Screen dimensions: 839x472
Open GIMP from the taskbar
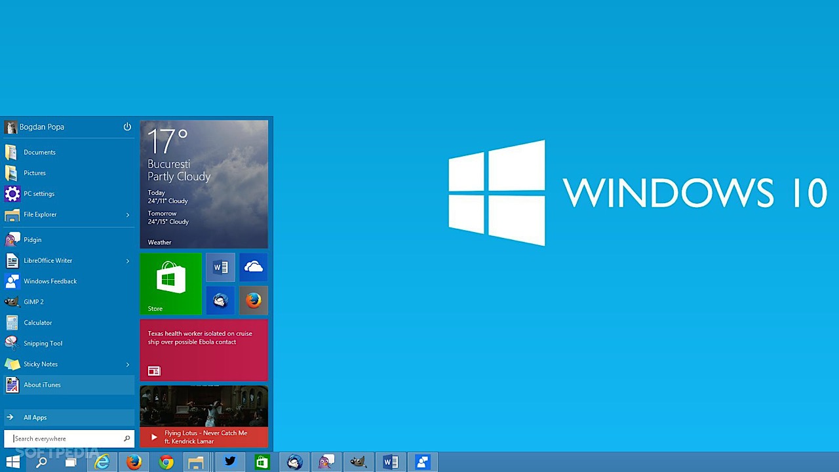[x=359, y=462]
